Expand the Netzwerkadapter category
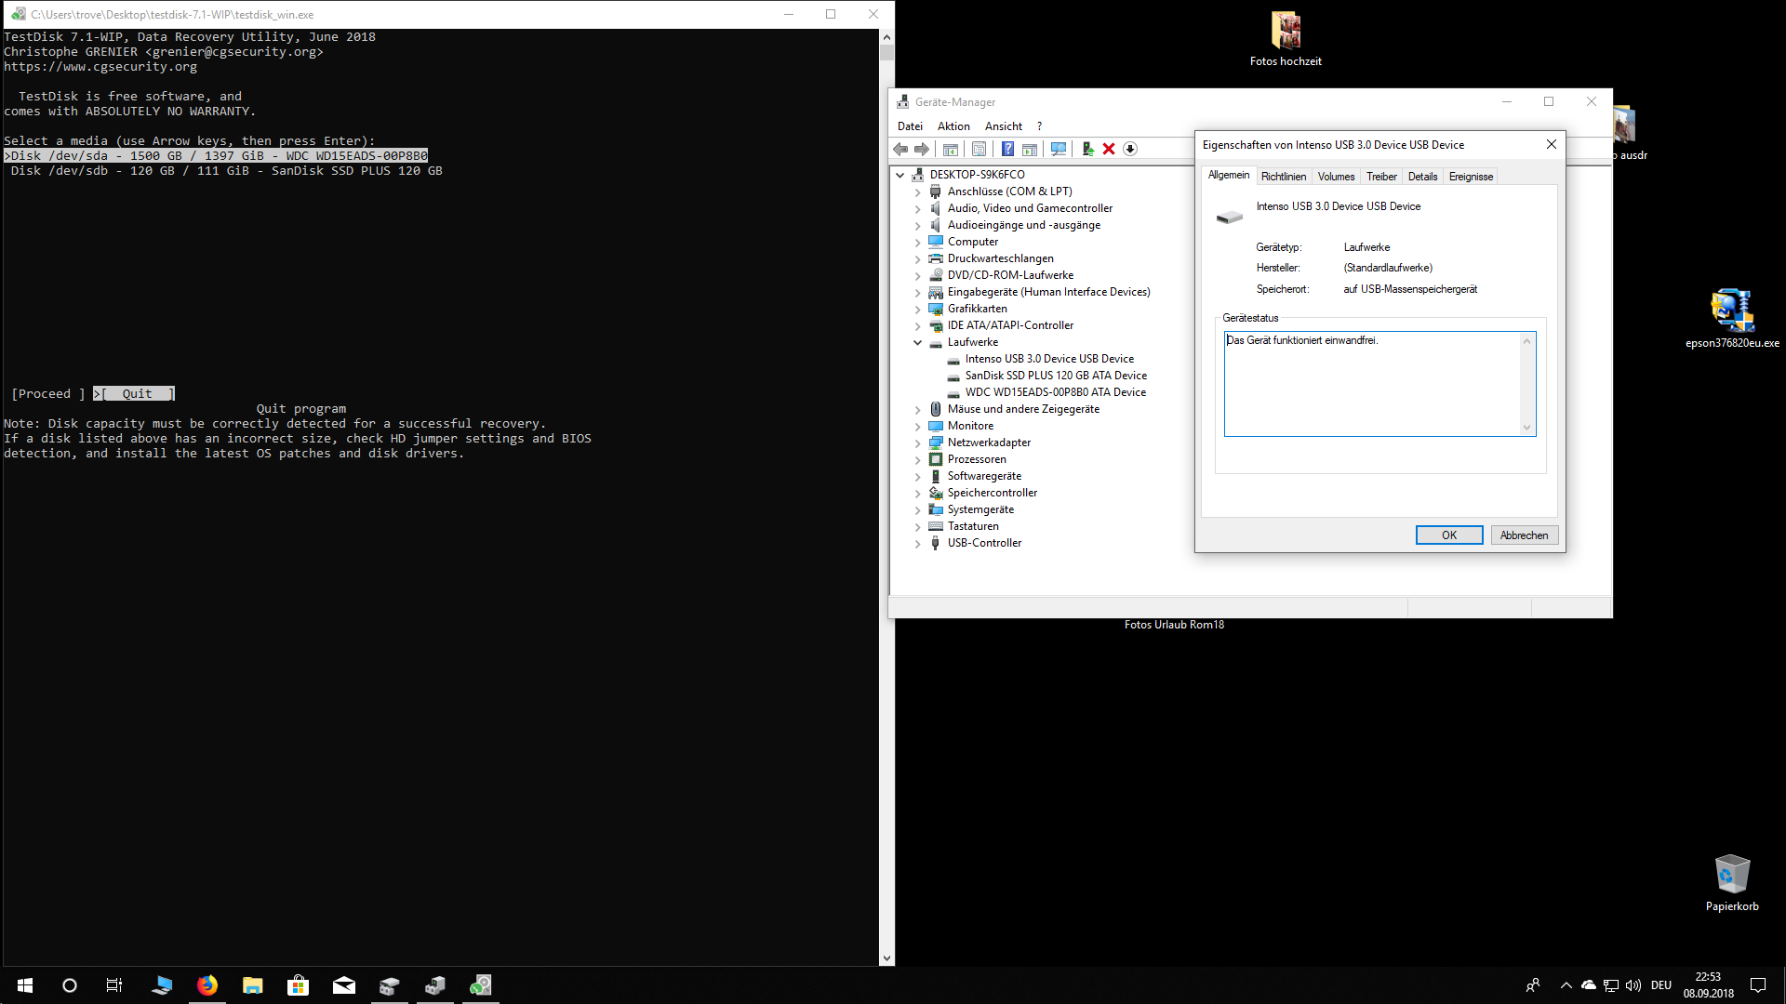 (x=917, y=443)
